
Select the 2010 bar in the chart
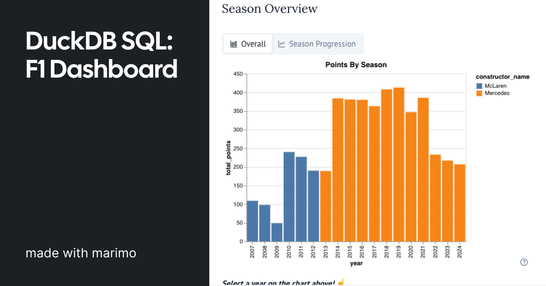point(289,197)
